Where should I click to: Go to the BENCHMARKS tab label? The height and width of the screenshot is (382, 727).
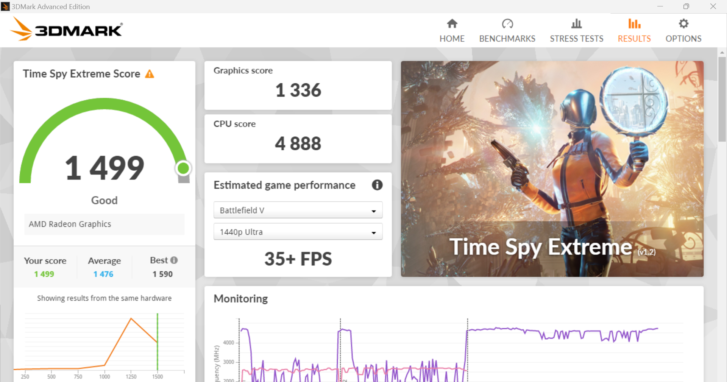coord(507,39)
